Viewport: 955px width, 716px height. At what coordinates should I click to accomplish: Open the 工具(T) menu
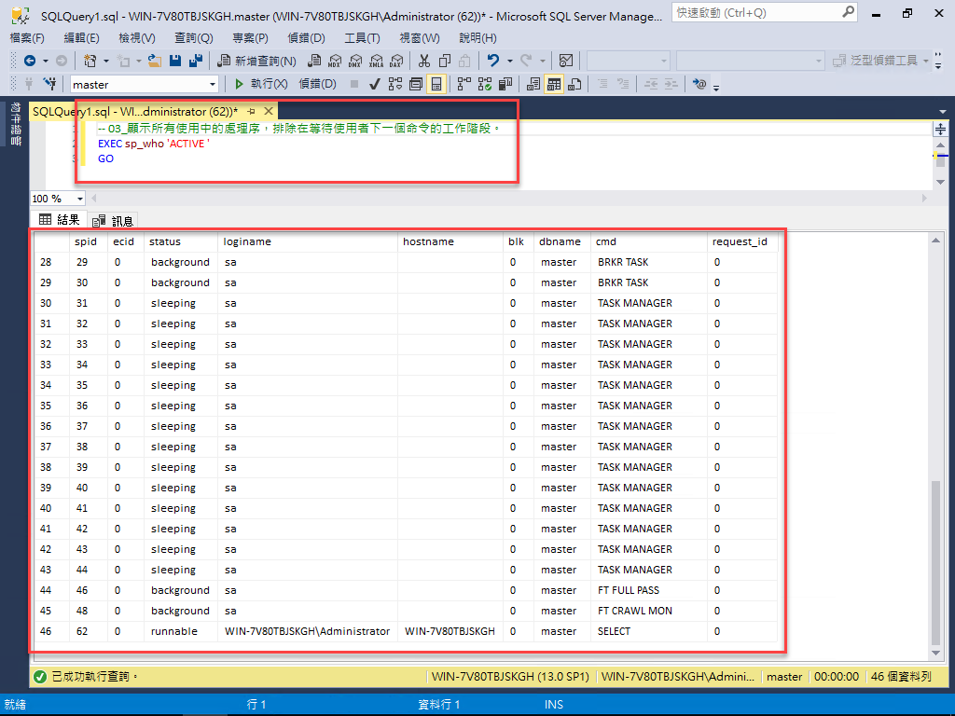coord(363,37)
